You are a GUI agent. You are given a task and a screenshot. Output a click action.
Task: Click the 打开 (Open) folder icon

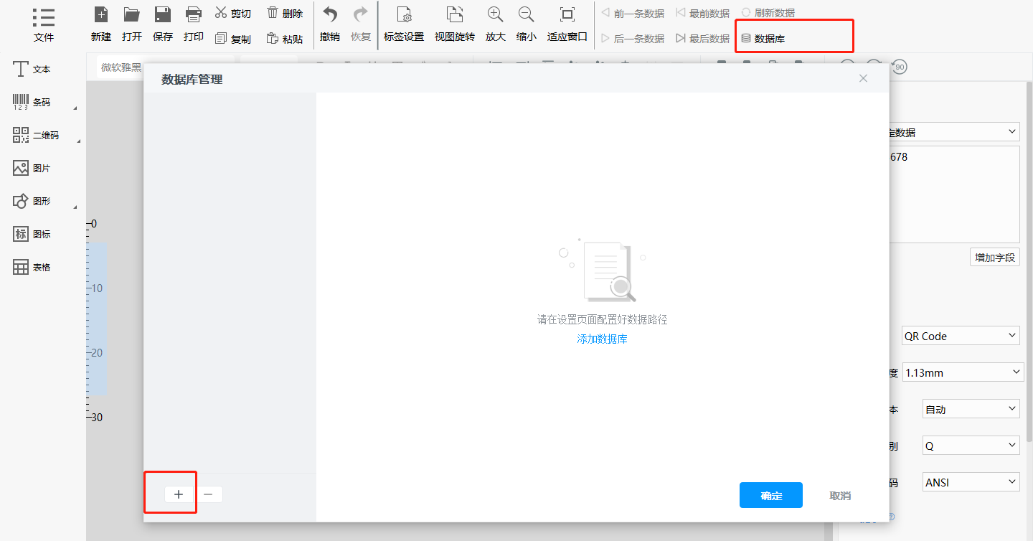[131, 14]
